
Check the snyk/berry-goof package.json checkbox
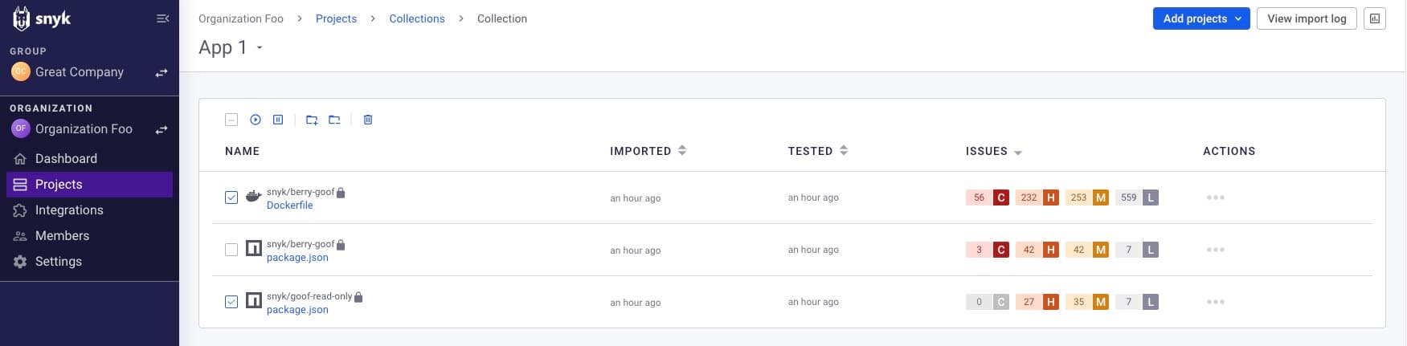tap(231, 250)
